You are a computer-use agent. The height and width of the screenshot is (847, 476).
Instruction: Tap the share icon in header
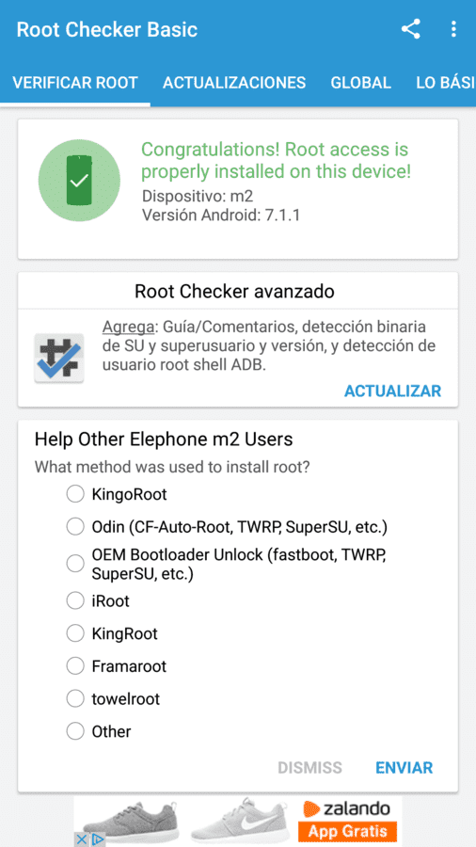tap(411, 29)
